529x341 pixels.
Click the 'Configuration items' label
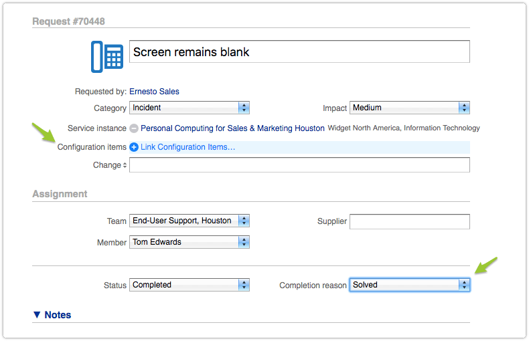[92, 147]
